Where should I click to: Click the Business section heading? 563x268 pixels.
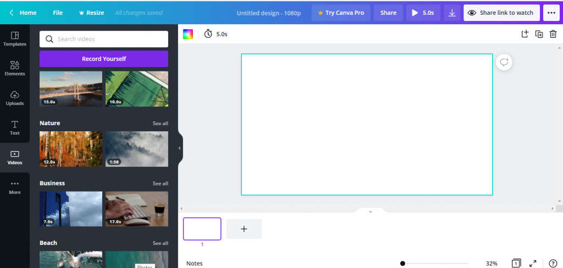pos(52,183)
